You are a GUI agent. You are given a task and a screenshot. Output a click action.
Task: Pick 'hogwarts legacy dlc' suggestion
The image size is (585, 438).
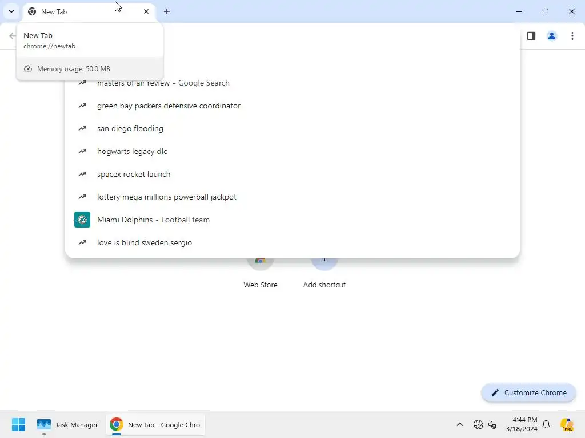[x=292, y=151]
